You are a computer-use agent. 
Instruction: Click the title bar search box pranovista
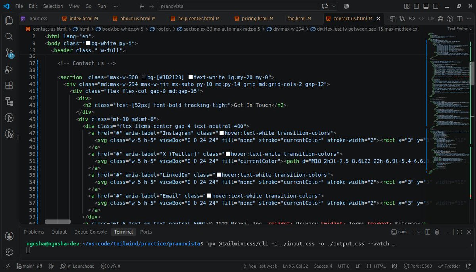(x=238, y=6)
